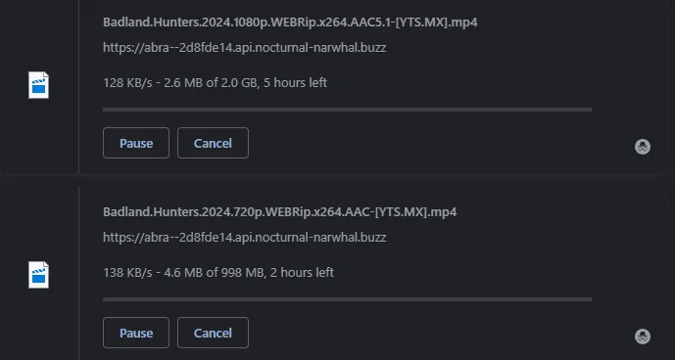Click the video file icon for the 1080p download
Viewport: 675px width, 360px height.
[x=39, y=85]
